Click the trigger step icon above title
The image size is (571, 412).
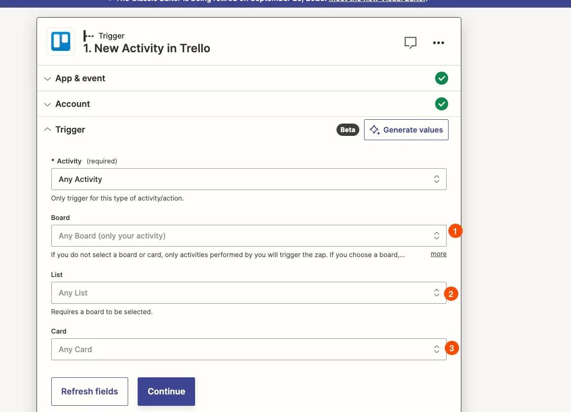coord(88,36)
